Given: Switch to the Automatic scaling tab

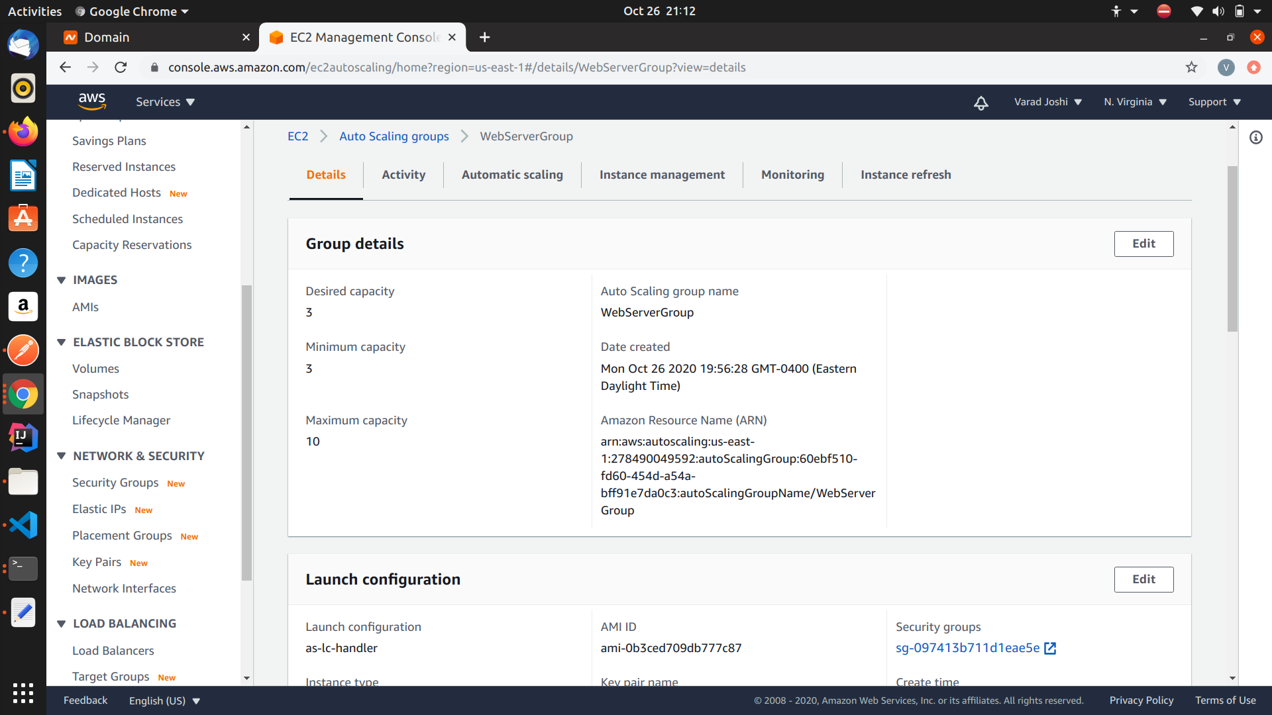Looking at the screenshot, I should click(x=512, y=175).
